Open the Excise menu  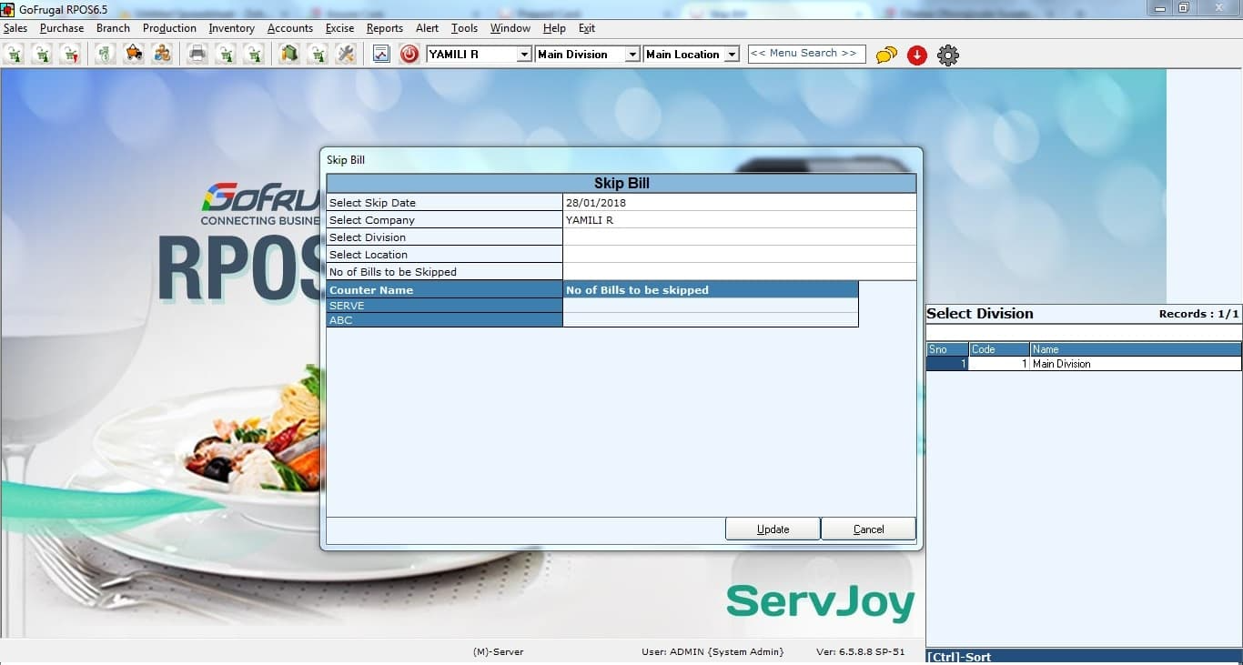(x=339, y=28)
